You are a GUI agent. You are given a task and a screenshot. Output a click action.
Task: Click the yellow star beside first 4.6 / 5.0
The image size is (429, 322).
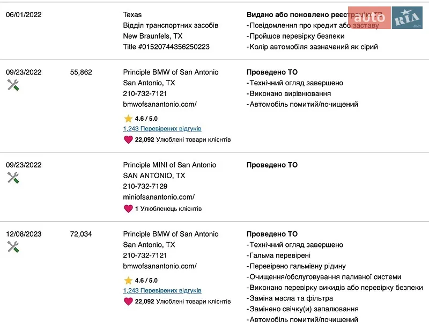tap(128, 119)
